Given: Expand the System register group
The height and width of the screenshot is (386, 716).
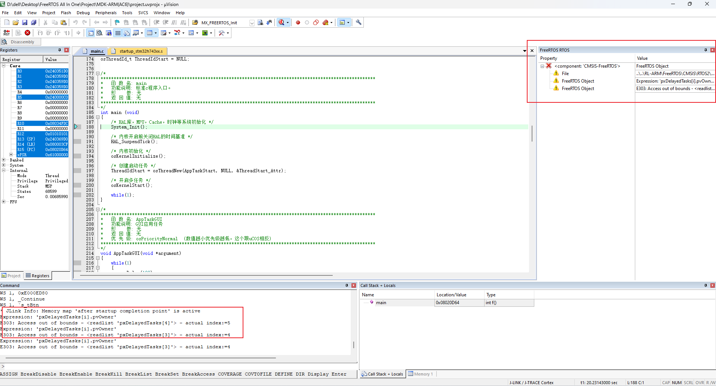Looking at the screenshot, I should pos(4,165).
